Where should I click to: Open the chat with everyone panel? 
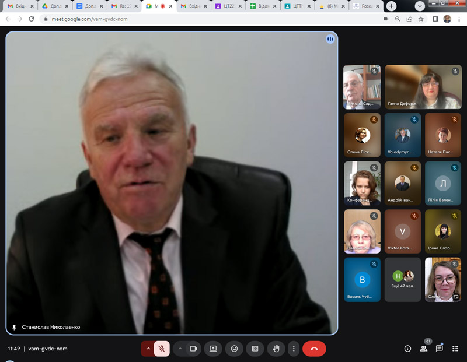click(439, 349)
